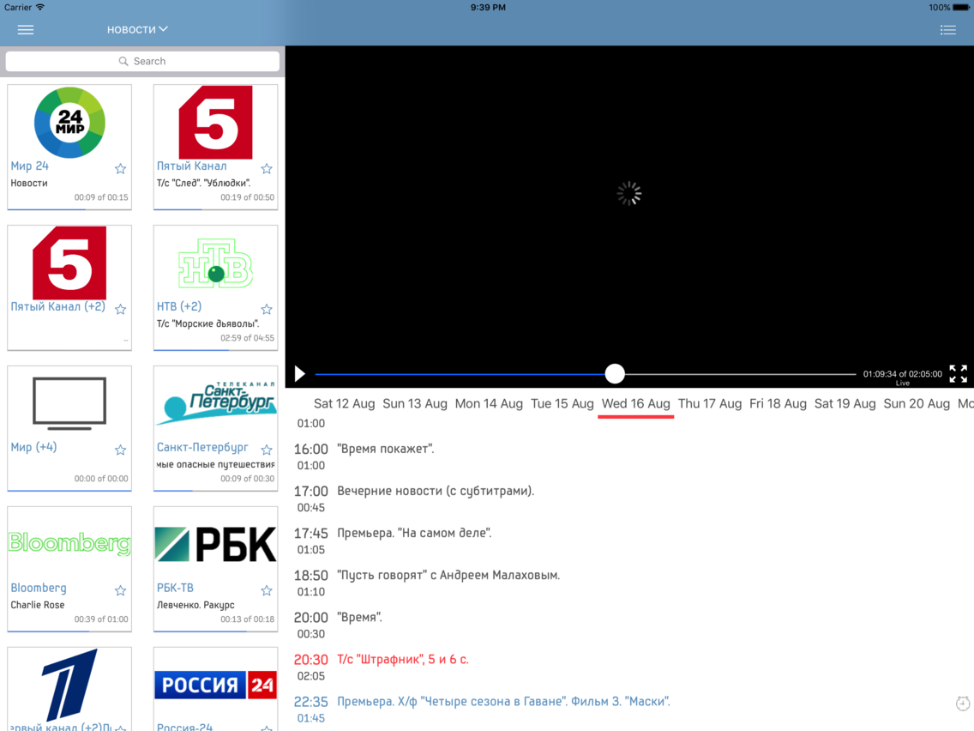Image resolution: width=974 pixels, height=731 pixels.
Task: Click the battery indicator in status bar
Action: (x=961, y=8)
